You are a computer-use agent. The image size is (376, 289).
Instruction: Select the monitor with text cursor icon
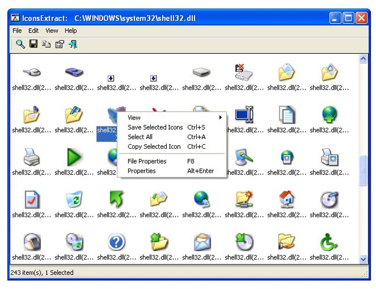coord(244,114)
